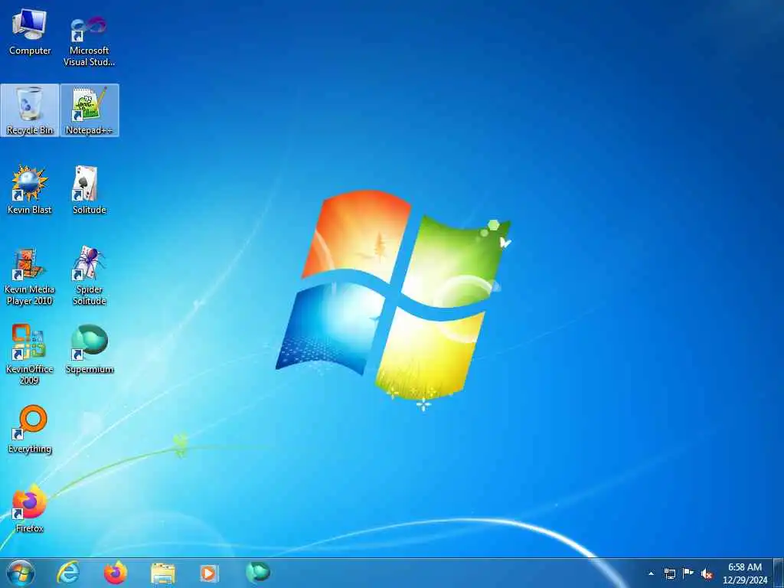The height and width of the screenshot is (588, 784).
Task: Open the network tray icon
Action: 669,573
